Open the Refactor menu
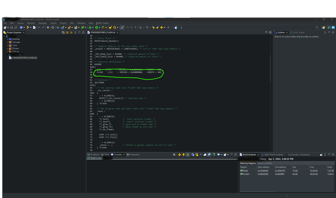 coord(31,23)
